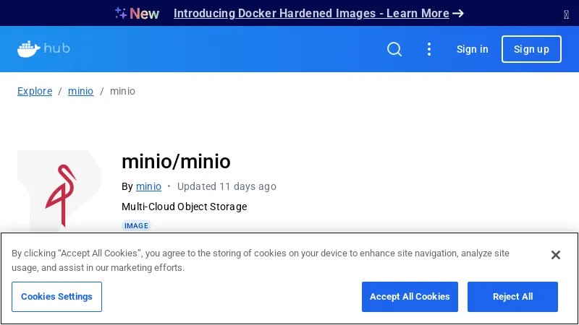Open search with the magnifier icon

394,49
